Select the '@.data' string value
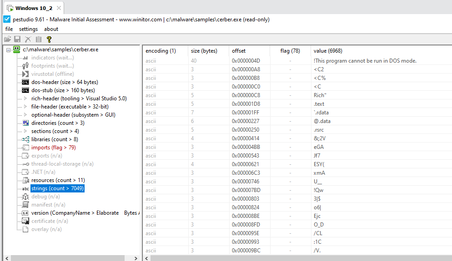The width and height of the screenshot is (452, 261). pos(322,121)
